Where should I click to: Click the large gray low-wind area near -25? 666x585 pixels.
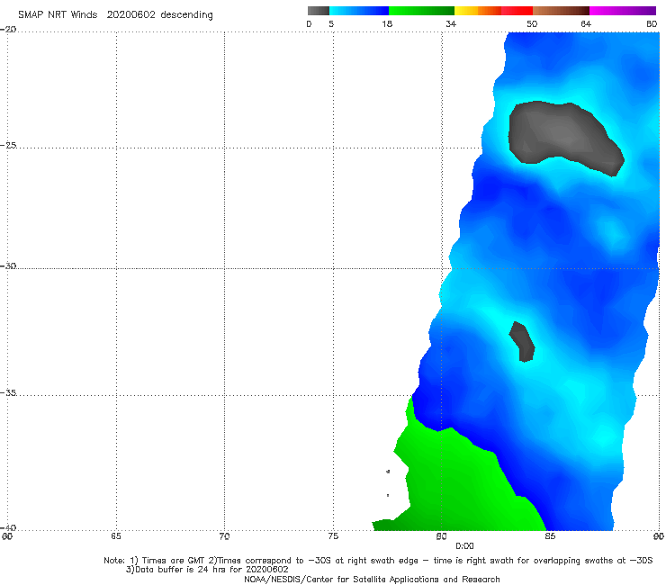coord(565,137)
